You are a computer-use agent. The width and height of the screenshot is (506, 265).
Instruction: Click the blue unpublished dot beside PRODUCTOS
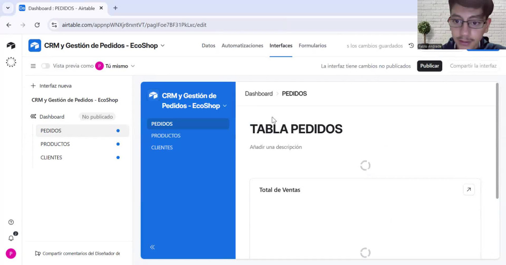118,144
